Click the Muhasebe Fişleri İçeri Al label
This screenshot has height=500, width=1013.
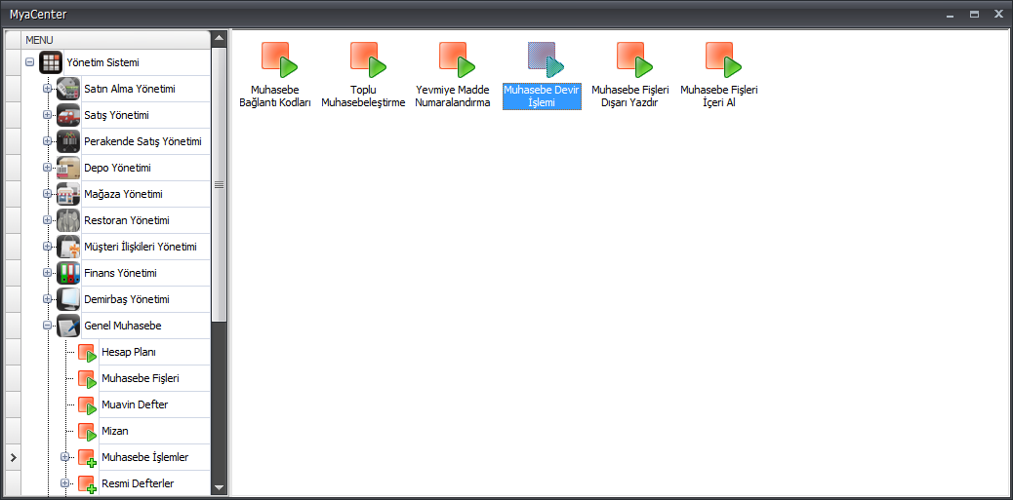coord(719,96)
